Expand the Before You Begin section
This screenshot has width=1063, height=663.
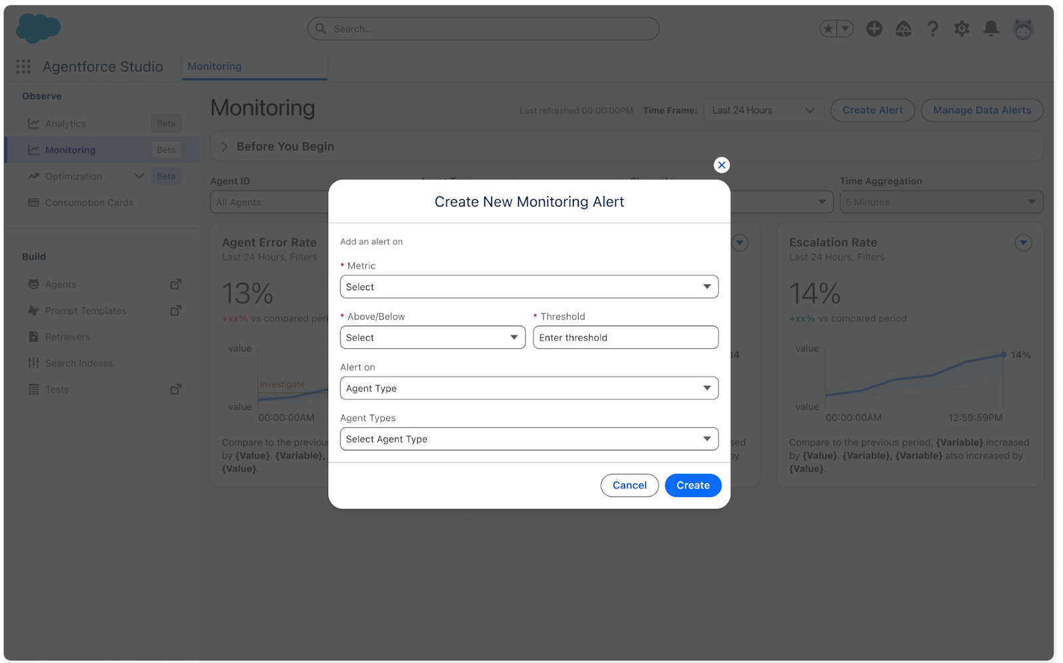(225, 147)
